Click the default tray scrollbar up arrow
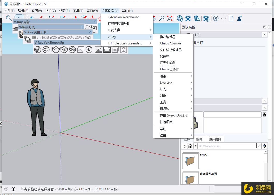274x195 pixels. (269, 33)
